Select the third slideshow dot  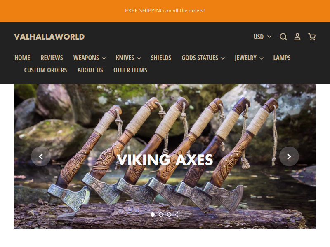[x=169, y=214]
